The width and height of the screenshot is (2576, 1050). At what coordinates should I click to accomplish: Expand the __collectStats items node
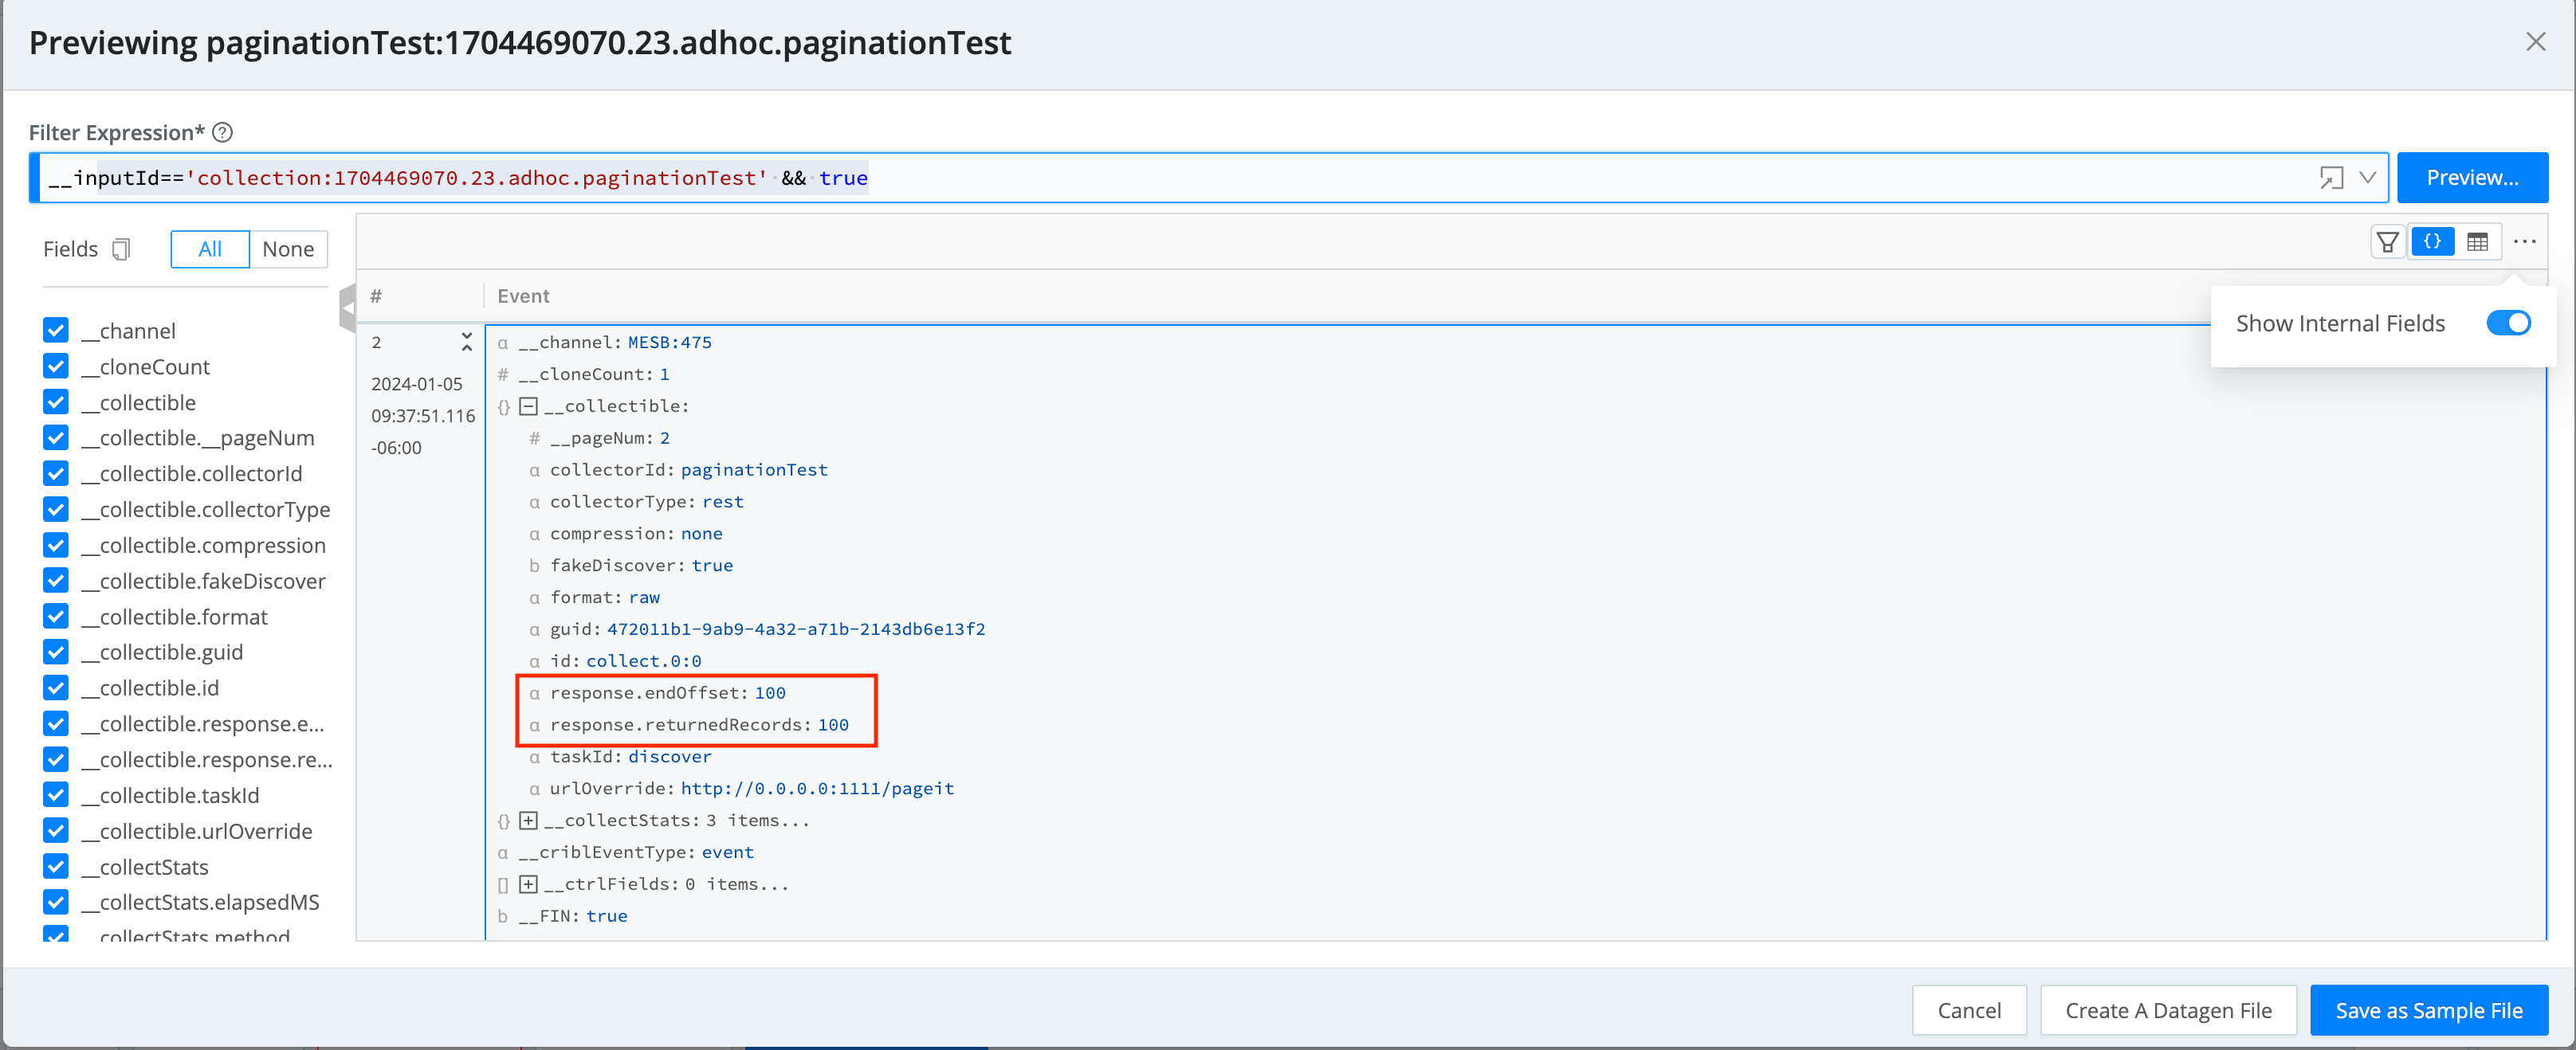(x=528, y=820)
